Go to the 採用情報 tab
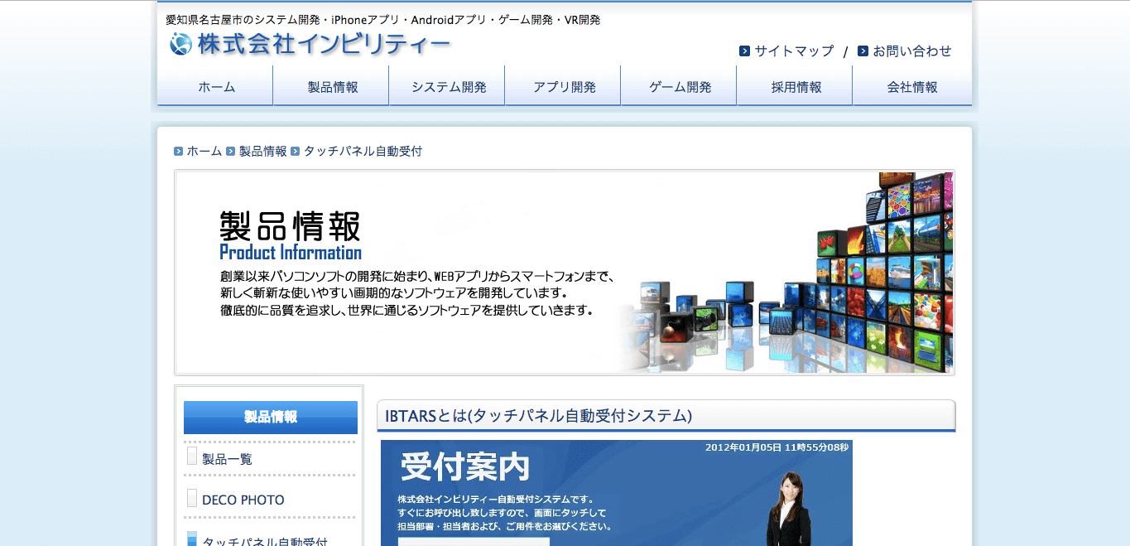 [794, 85]
